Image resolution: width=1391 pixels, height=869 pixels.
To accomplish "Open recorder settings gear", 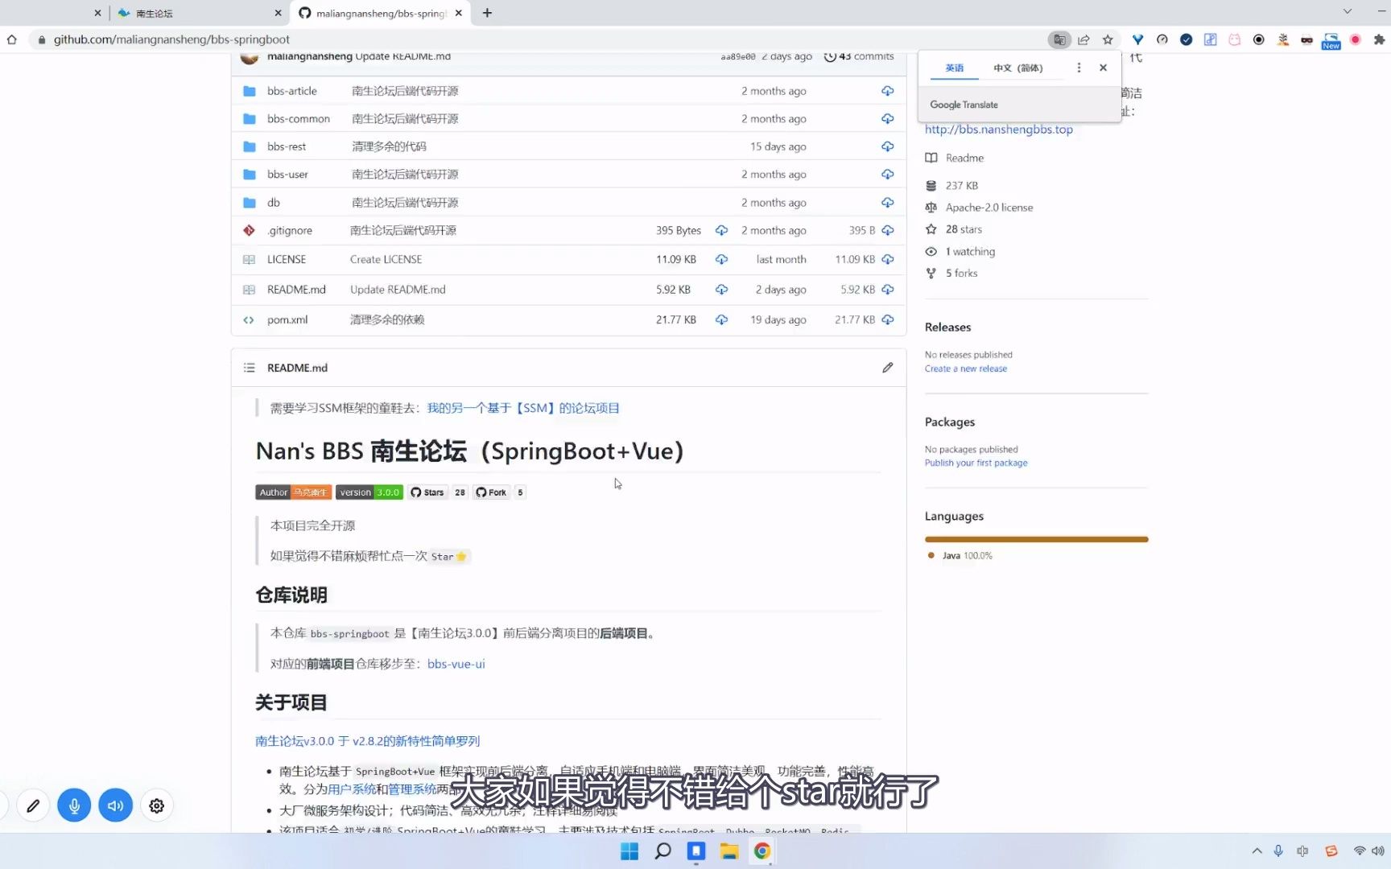I will click(x=157, y=805).
